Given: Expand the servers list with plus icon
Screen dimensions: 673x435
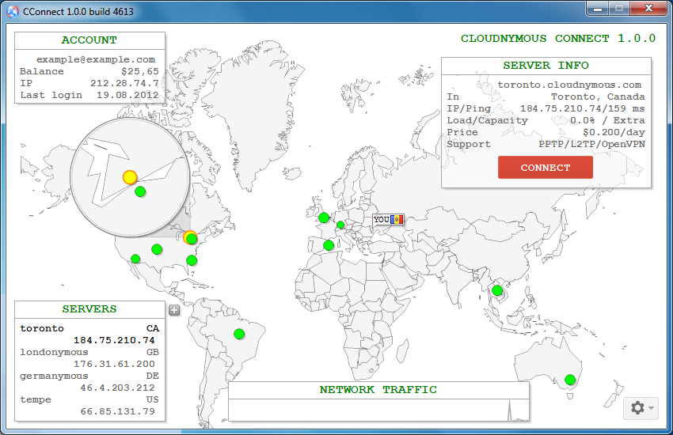Looking at the screenshot, I should click(174, 310).
